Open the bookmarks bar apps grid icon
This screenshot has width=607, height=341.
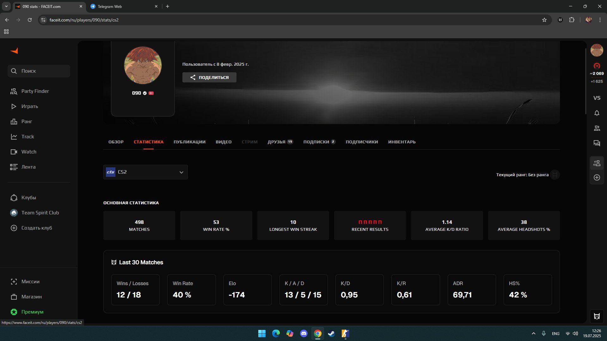tap(6, 32)
